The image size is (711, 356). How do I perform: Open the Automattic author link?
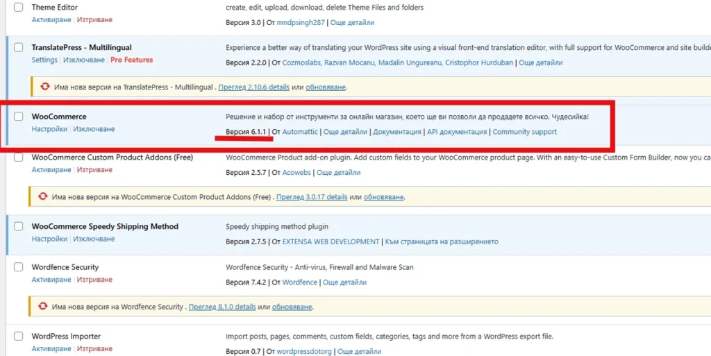point(300,133)
